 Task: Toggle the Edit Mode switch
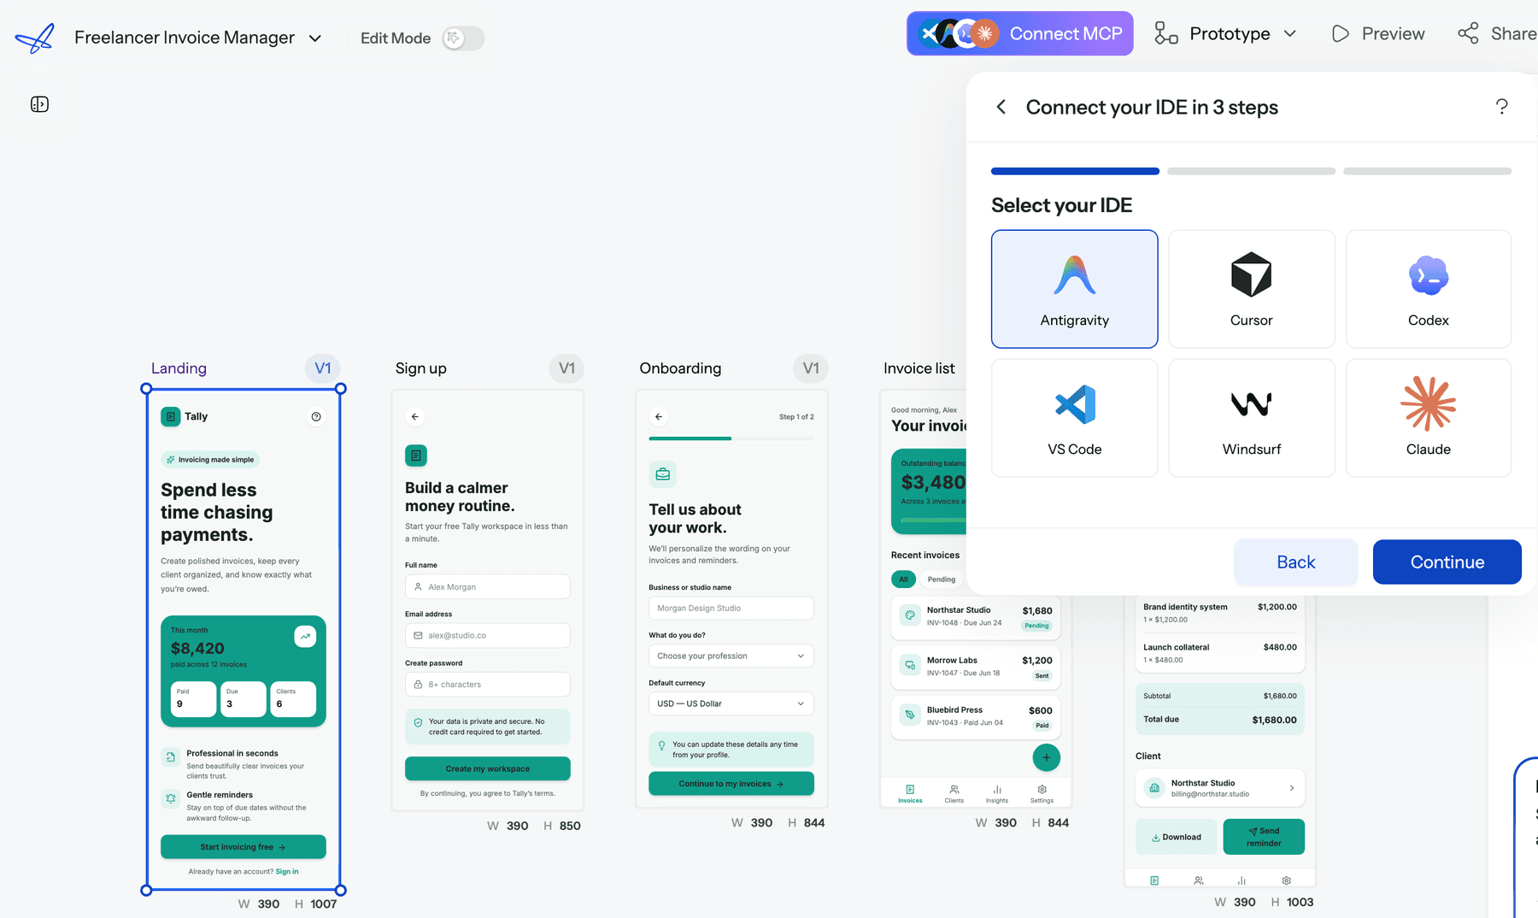[x=463, y=38]
